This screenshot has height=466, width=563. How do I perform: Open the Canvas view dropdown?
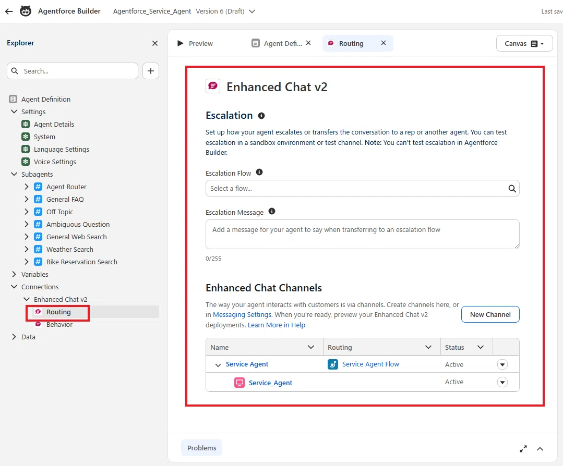click(x=524, y=43)
